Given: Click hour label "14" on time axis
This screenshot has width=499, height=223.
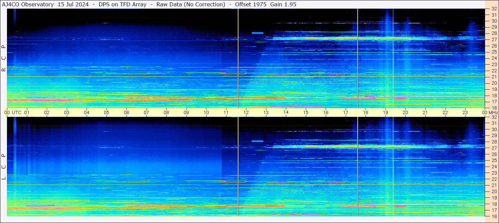Looking at the screenshot, I should 286,112.
